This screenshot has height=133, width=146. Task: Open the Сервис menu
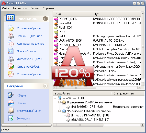pyautogui.click(x=35, y=8)
